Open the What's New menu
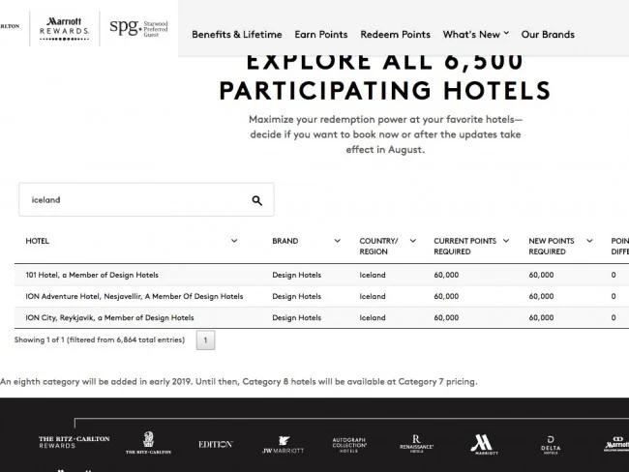629x472 pixels. point(475,34)
